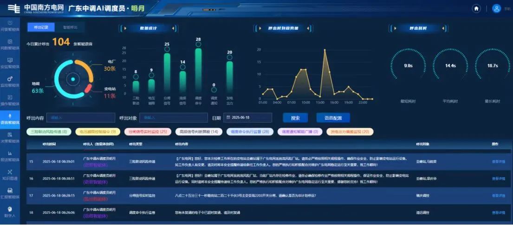Open 知识图谱 in the sidebar
This screenshot has width=513, height=225.
pyautogui.click(x=10, y=174)
